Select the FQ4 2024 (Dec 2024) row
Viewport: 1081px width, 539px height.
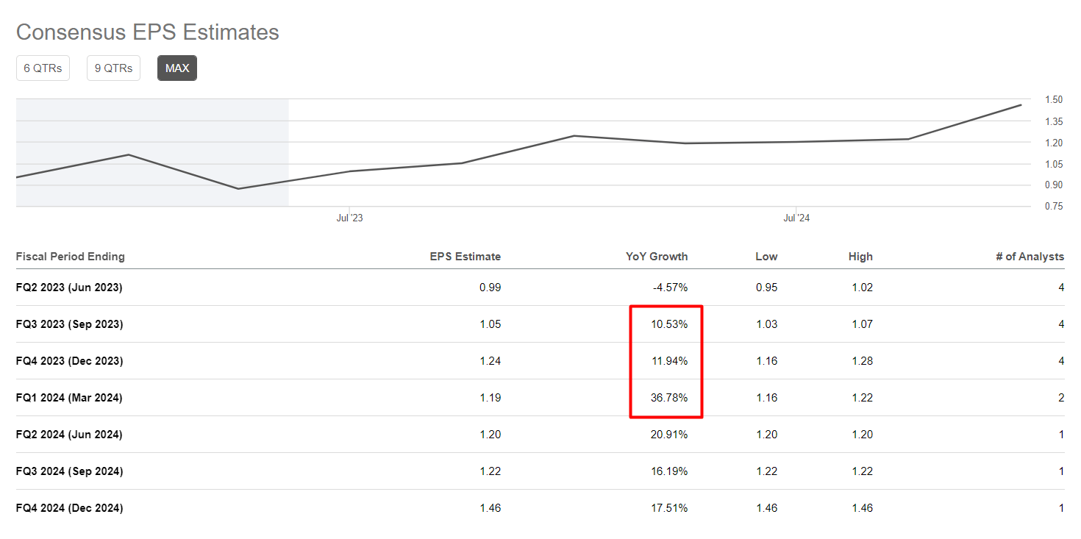(69, 507)
